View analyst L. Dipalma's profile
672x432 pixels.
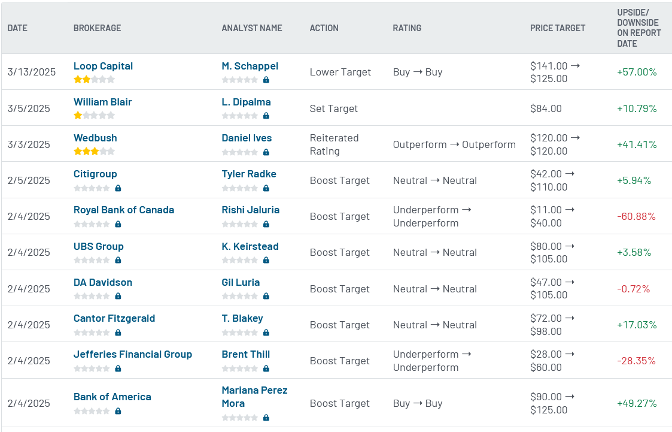click(x=246, y=102)
